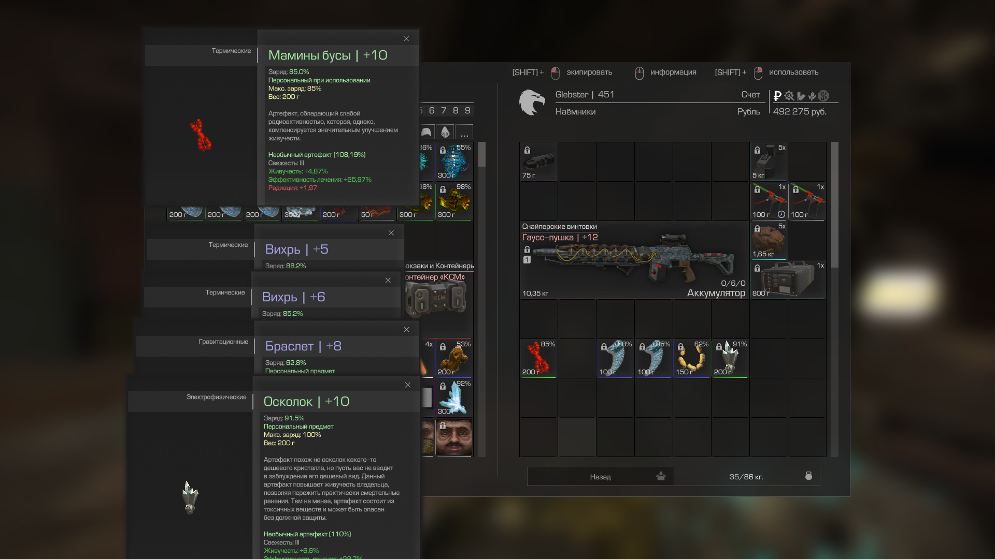Close the Осколок +10 tooltip
995x559 pixels.
(408, 385)
